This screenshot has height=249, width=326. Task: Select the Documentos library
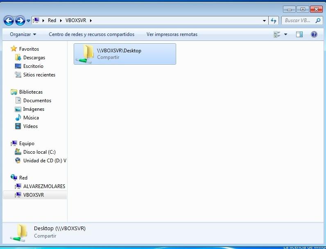click(37, 101)
